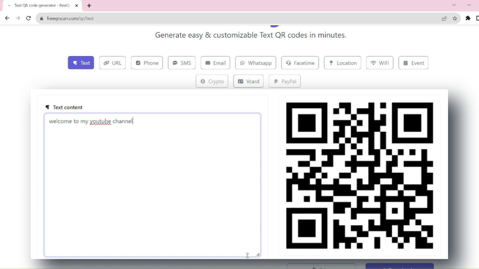Open the browser extensions puzzle icon
479x269 pixels.
tap(468, 18)
